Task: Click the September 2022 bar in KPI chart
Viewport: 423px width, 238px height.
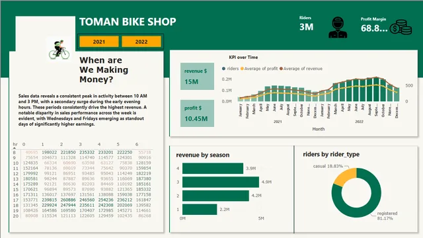Action: (x=376, y=89)
